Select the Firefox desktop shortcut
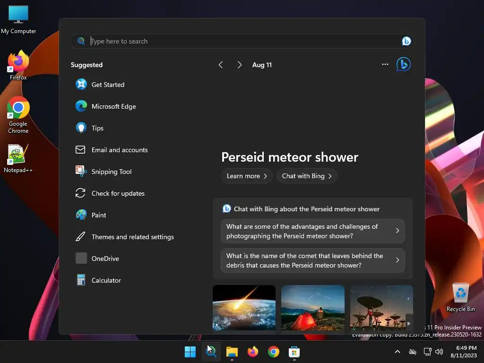This screenshot has width=484, height=363. point(18,65)
